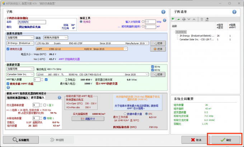Open the 所有光伏组件 filter dropdown
Viewport: 244px width, 147px height.
[56, 38]
